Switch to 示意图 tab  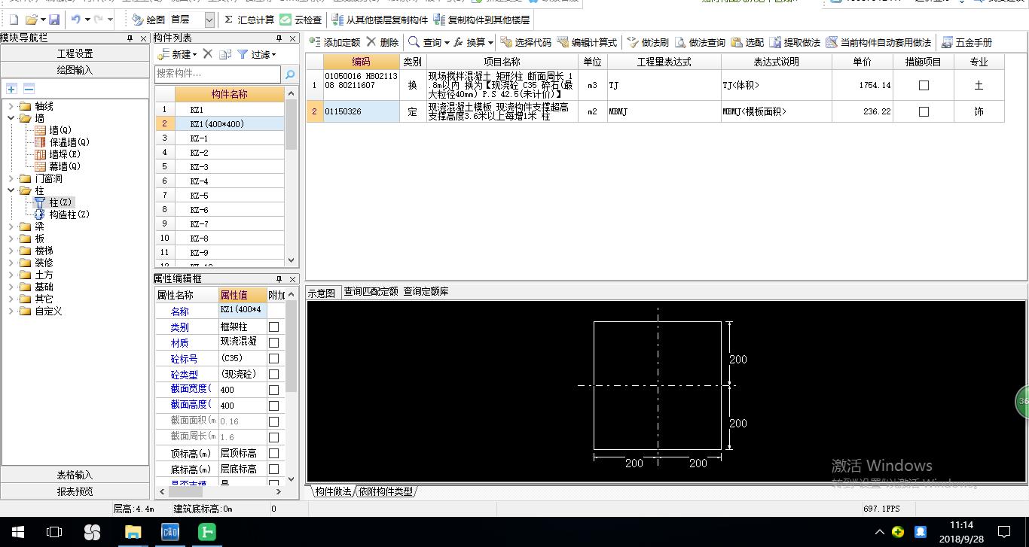pos(322,293)
